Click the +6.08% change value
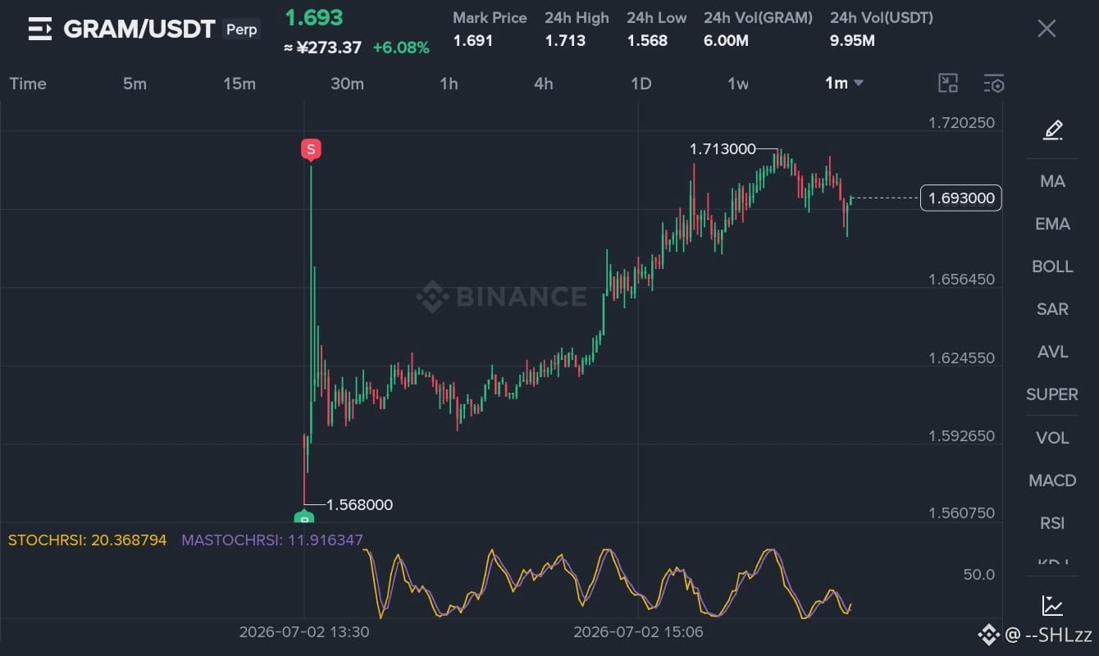This screenshot has height=656, width=1099. (401, 48)
